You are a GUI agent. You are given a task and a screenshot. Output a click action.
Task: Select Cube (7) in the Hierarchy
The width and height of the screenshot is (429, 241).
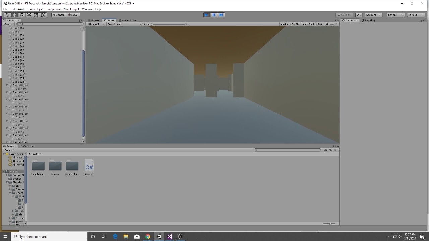pyautogui.click(x=17, y=57)
